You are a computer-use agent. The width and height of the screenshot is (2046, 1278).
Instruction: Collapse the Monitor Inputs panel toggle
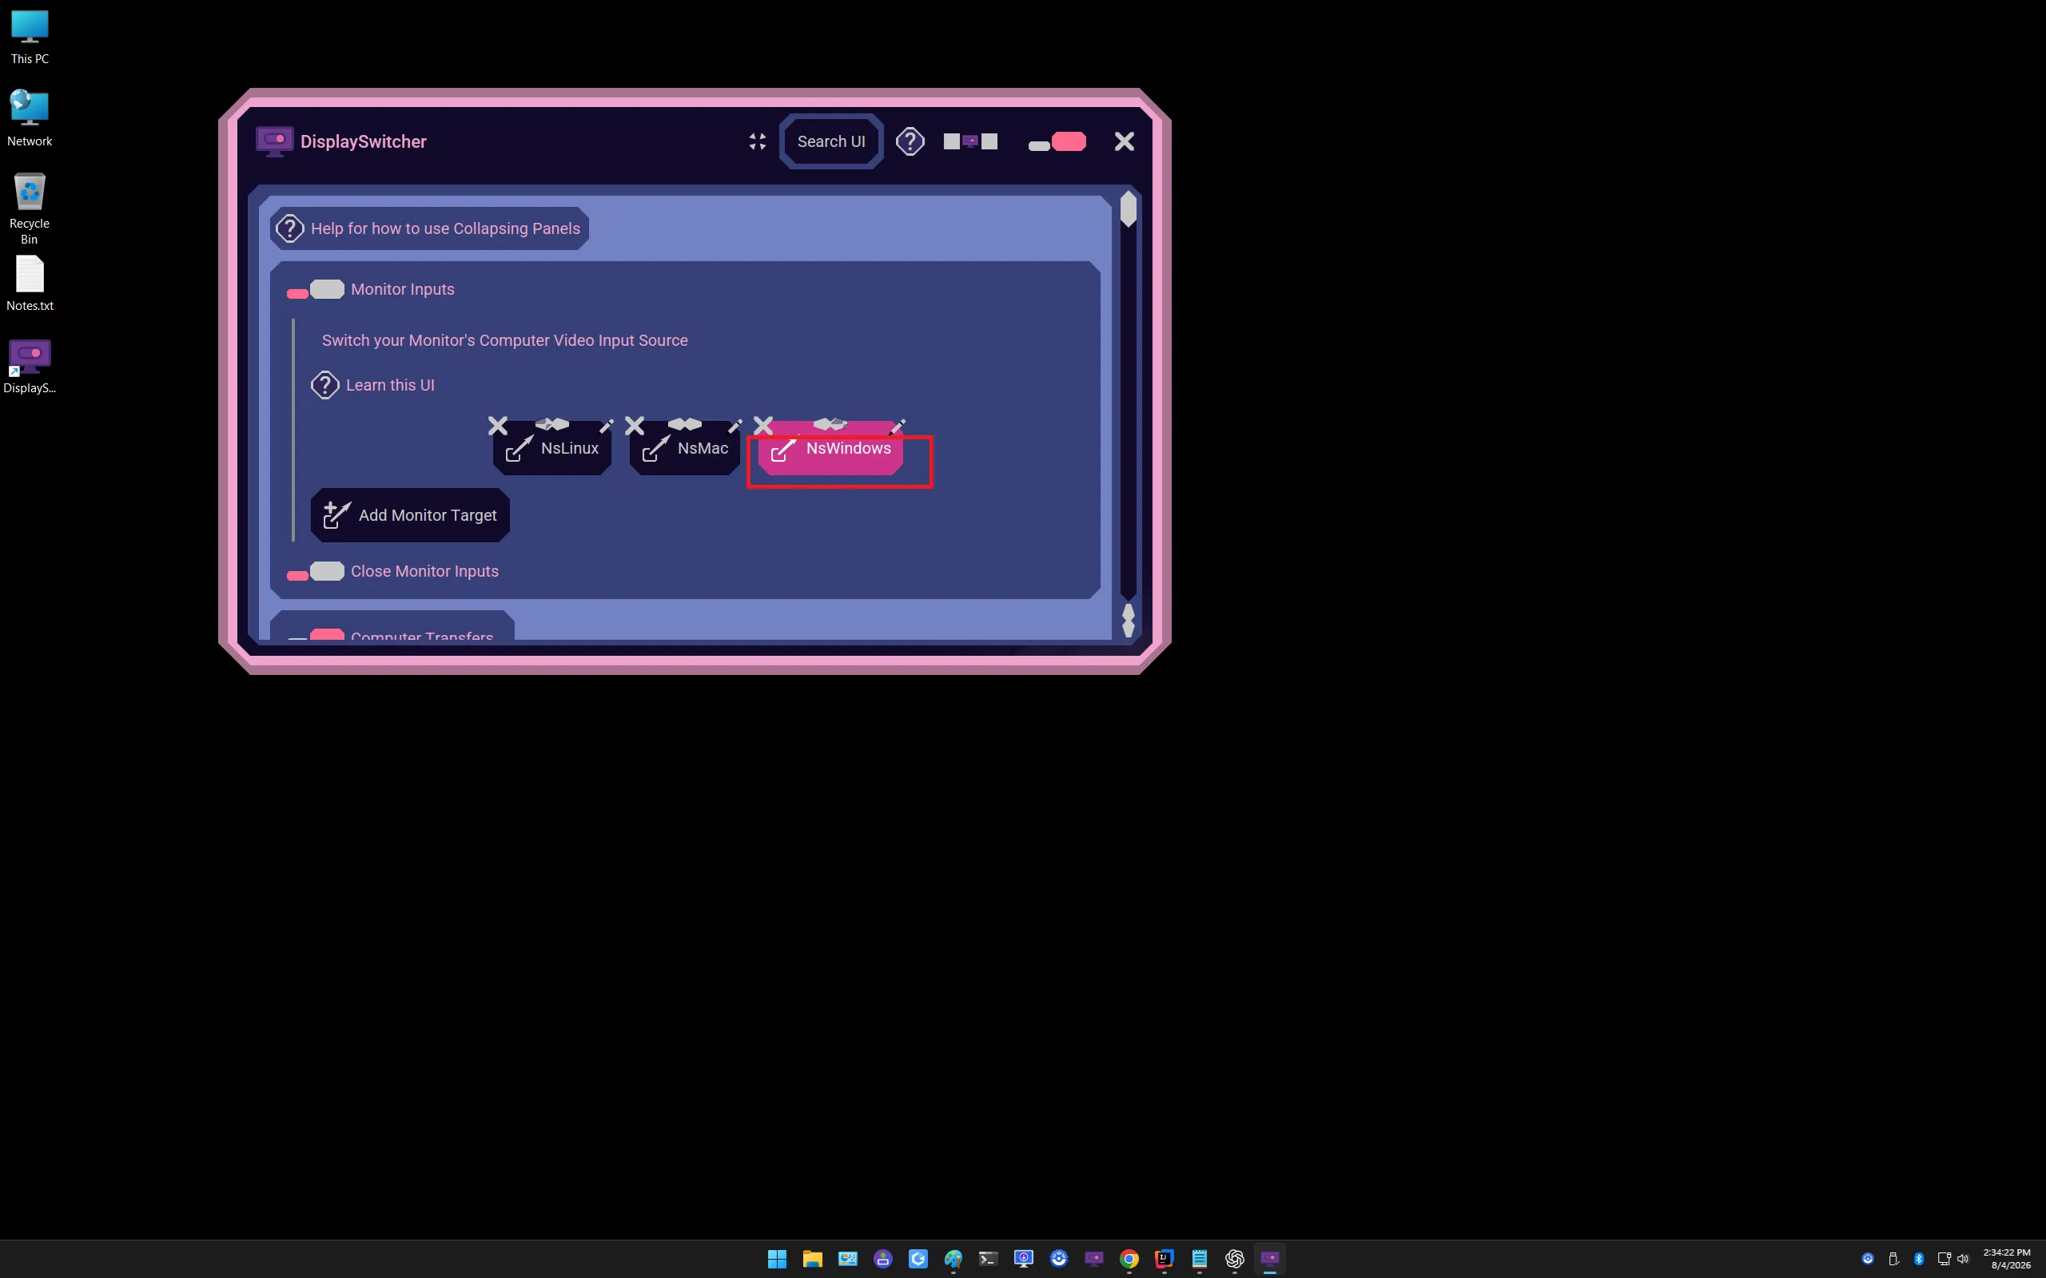coord(316,290)
